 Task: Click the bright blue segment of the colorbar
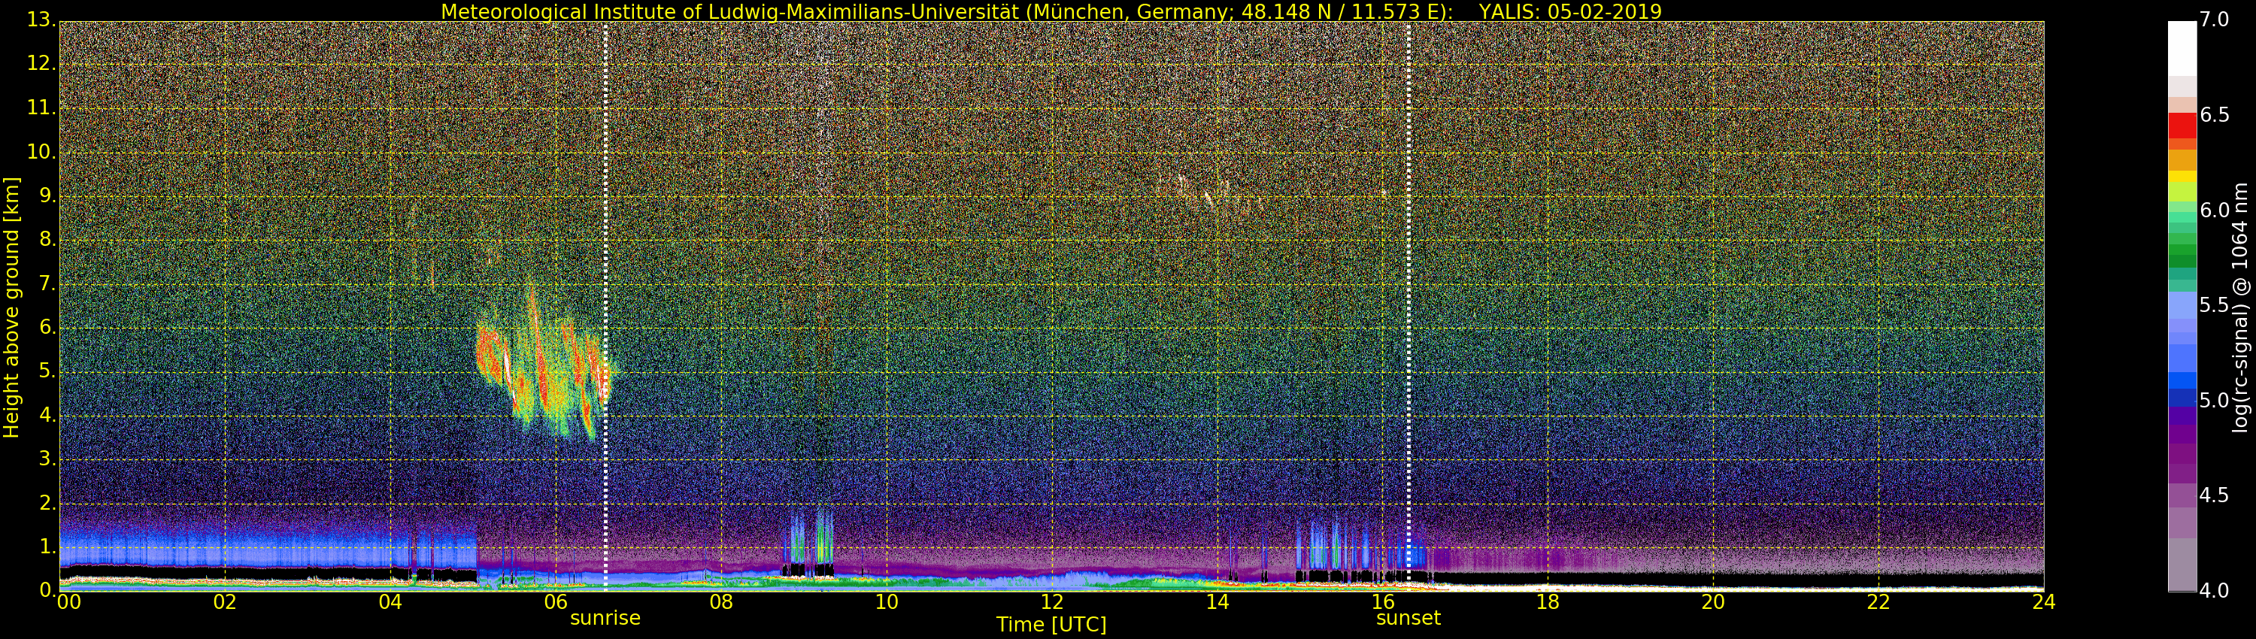click(2182, 380)
